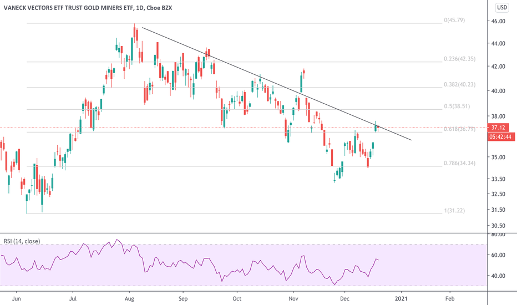Click the 2021 label on time axis
This screenshot has height=305, width=517.
[401, 298]
